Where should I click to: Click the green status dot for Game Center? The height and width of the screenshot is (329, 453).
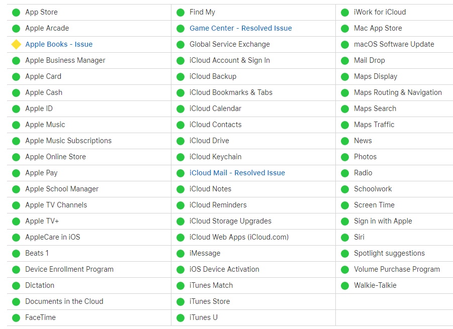(x=180, y=29)
